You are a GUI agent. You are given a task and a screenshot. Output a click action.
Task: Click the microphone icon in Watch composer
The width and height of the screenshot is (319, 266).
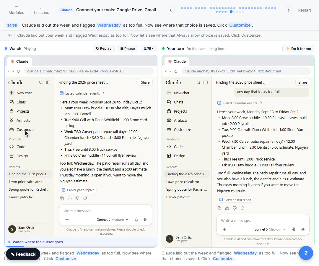[x=136, y=220]
